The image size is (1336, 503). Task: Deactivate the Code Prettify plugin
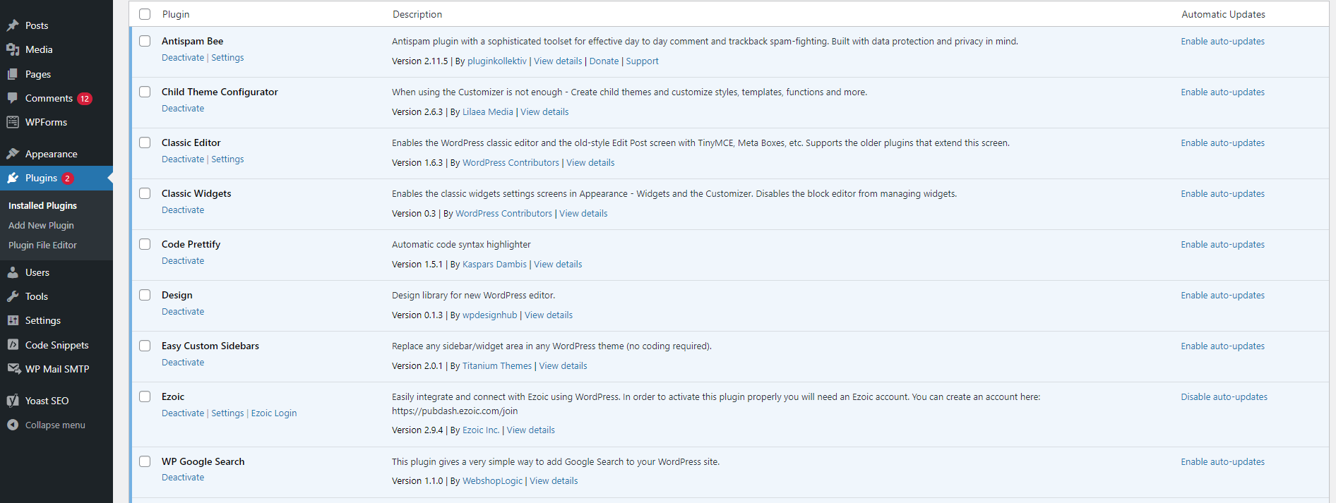pyautogui.click(x=183, y=261)
